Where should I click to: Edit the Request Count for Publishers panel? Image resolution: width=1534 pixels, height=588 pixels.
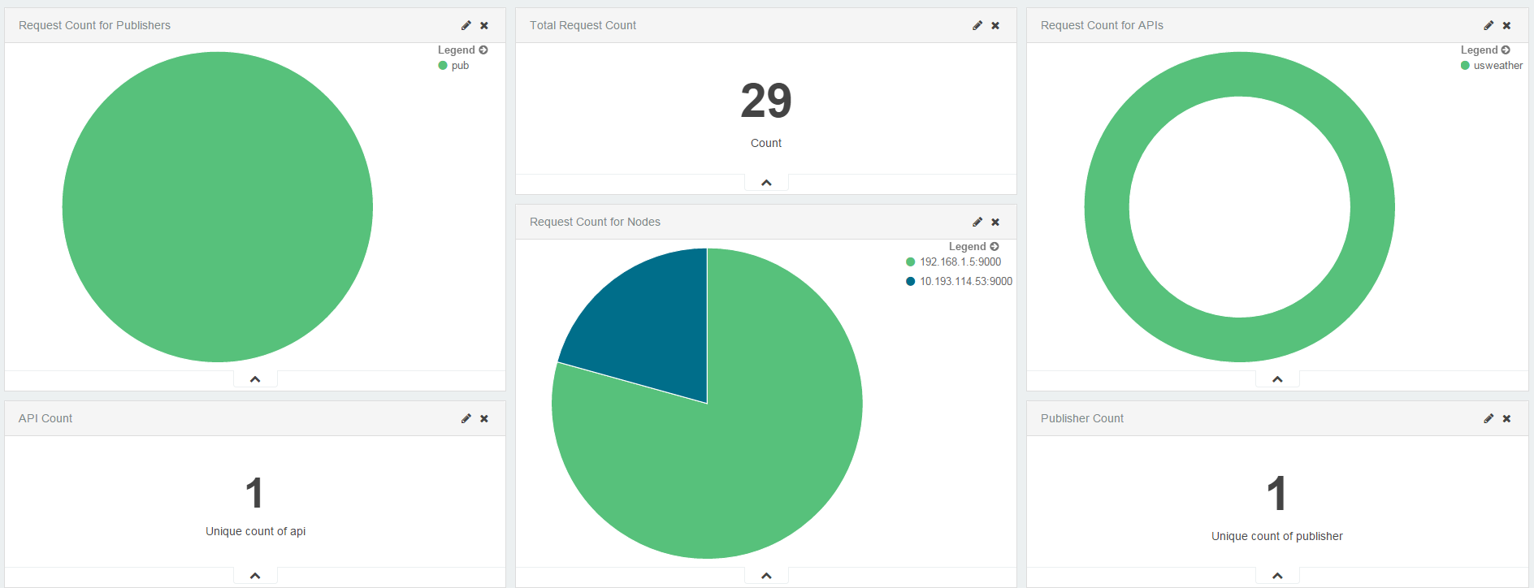point(466,26)
